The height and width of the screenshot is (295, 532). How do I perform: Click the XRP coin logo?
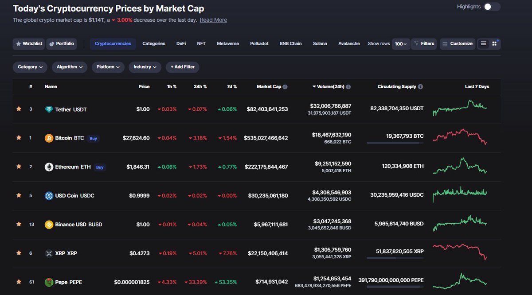[x=49, y=253]
